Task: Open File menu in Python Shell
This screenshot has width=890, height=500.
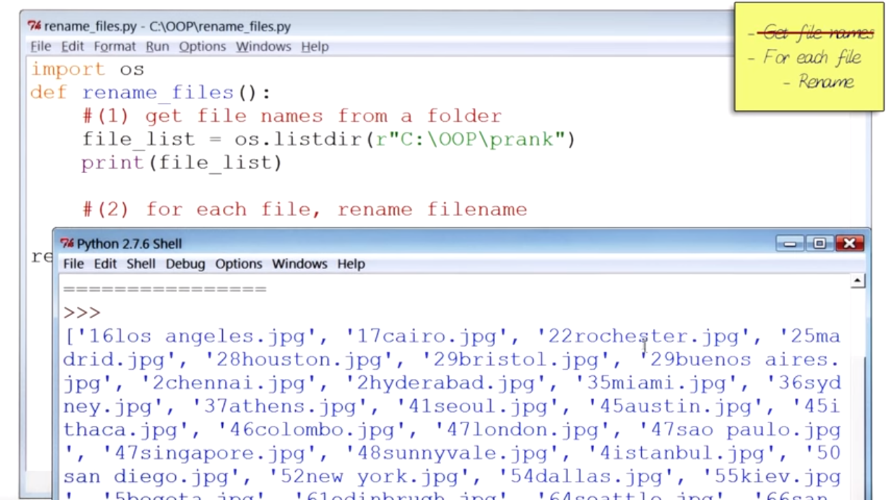Action: point(73,264)
